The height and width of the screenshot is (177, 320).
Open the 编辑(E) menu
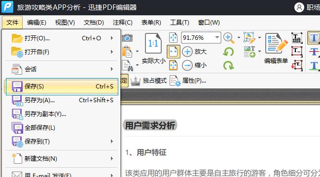(36, 23)
